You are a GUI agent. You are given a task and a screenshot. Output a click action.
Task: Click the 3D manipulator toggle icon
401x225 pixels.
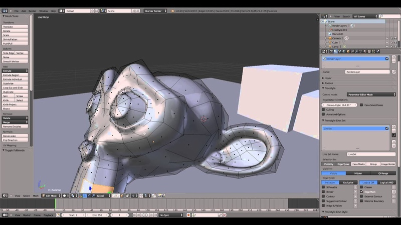tap(81, 195)
